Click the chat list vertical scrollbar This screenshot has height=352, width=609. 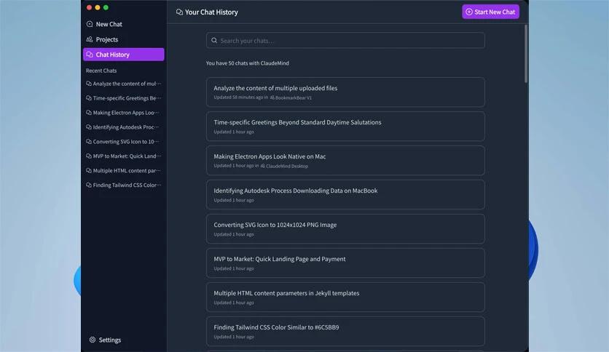coord(526,54)
